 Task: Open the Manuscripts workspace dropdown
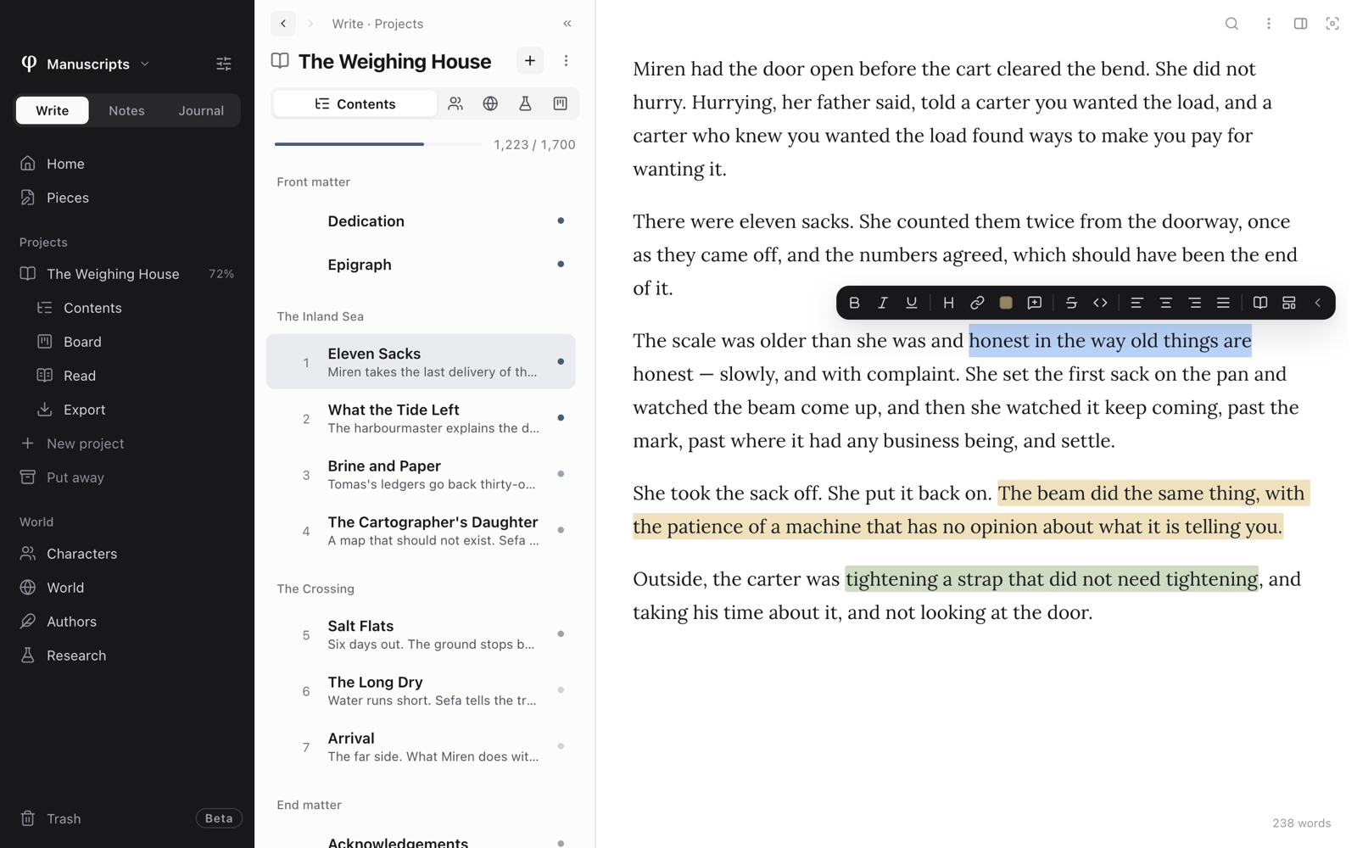pos(86,64)
